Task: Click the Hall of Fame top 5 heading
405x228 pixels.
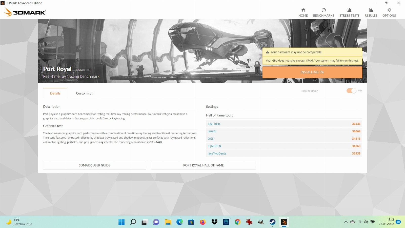Action: [219, 115]
